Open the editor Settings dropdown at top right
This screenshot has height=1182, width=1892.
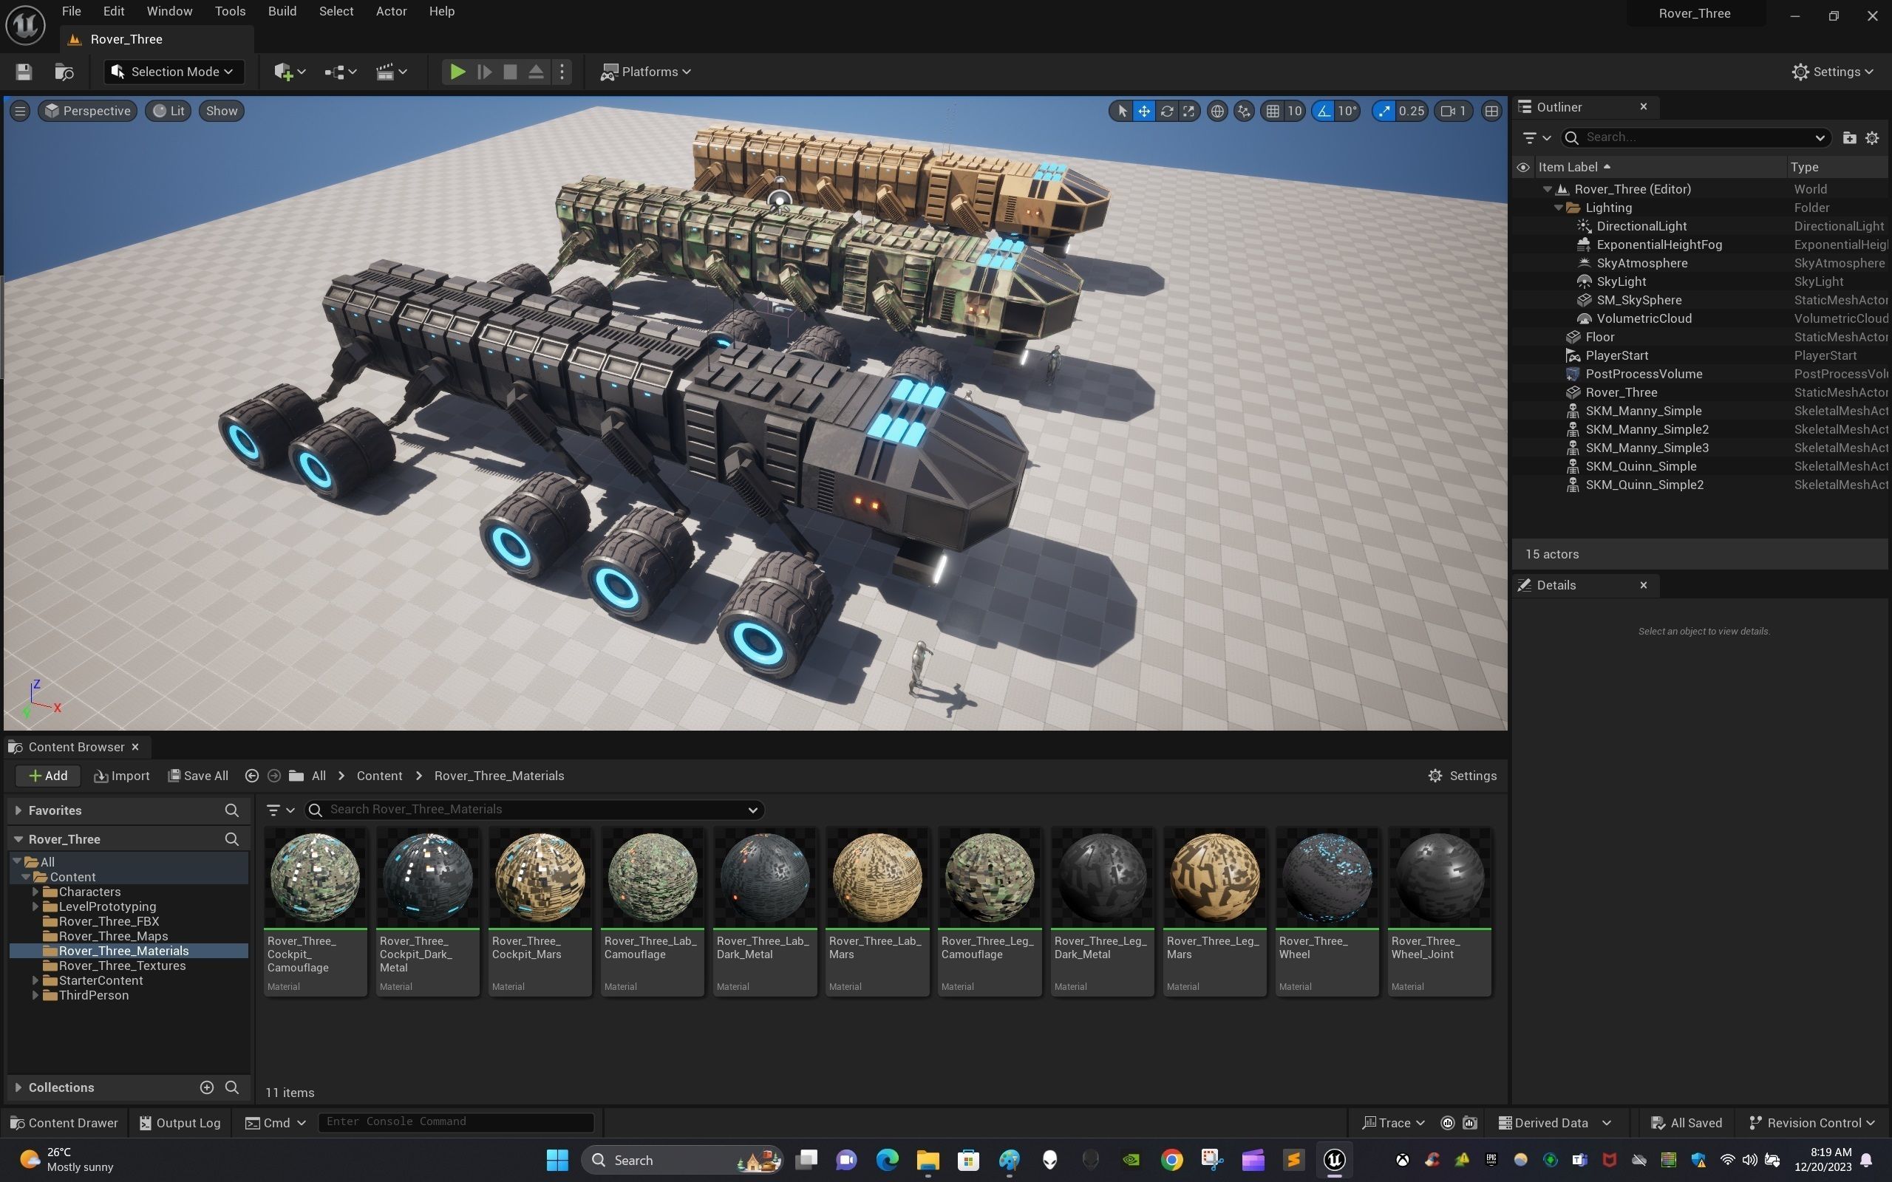[x=1833, y=72]
